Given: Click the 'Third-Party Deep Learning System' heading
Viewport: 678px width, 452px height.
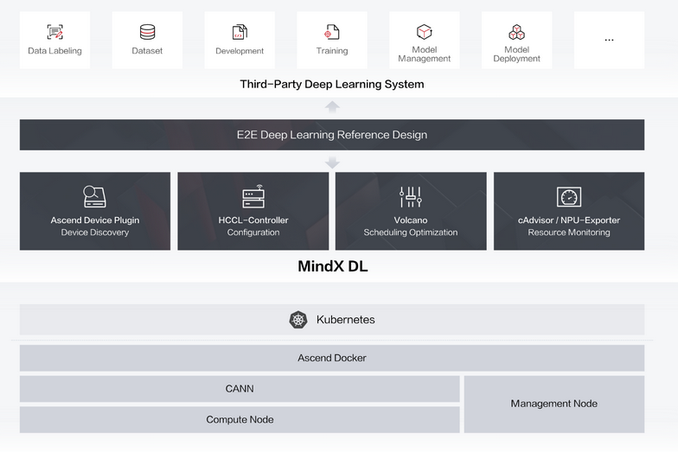Looking at the screenshot, I should pyautogui.click(x=332, y=84).
